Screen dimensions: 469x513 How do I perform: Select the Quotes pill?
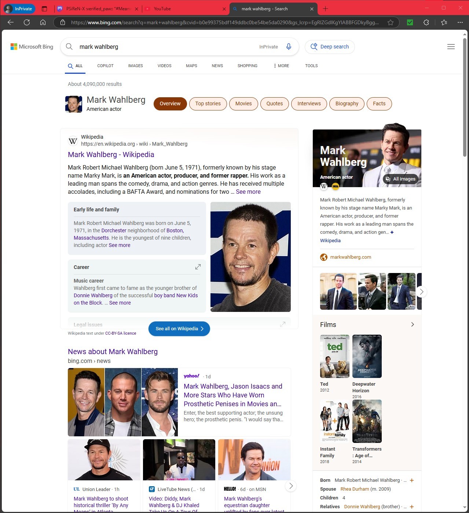point(275,103)
